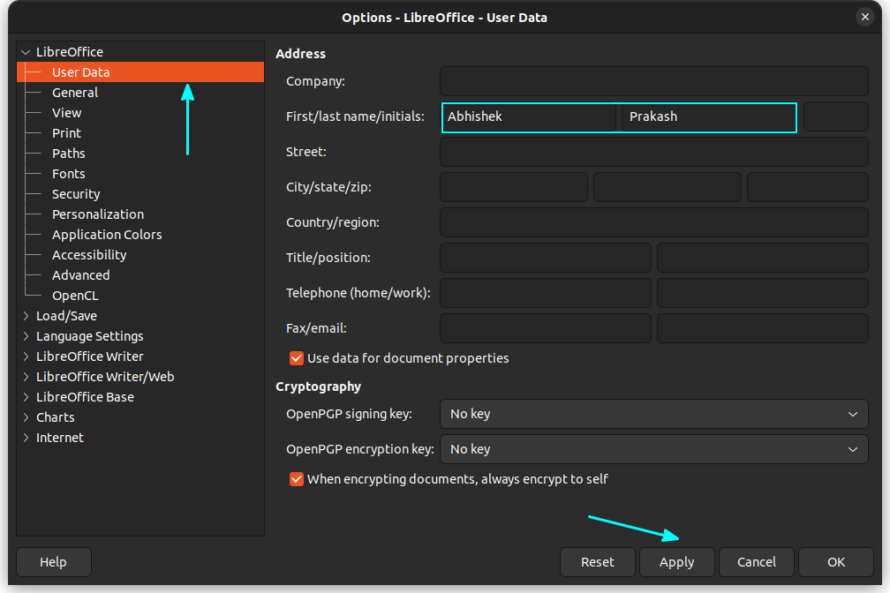Open the General options page
Image resolution: width=890 pixels, height=593 pixels.
[75, 93]
